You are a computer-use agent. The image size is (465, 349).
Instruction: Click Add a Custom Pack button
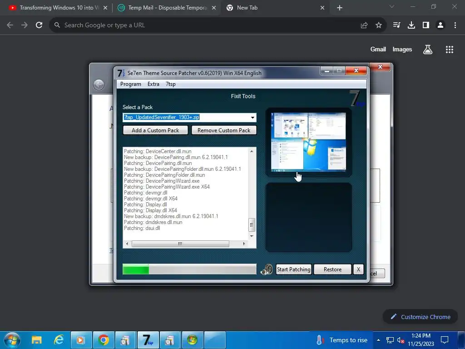[x=155, y=130]
